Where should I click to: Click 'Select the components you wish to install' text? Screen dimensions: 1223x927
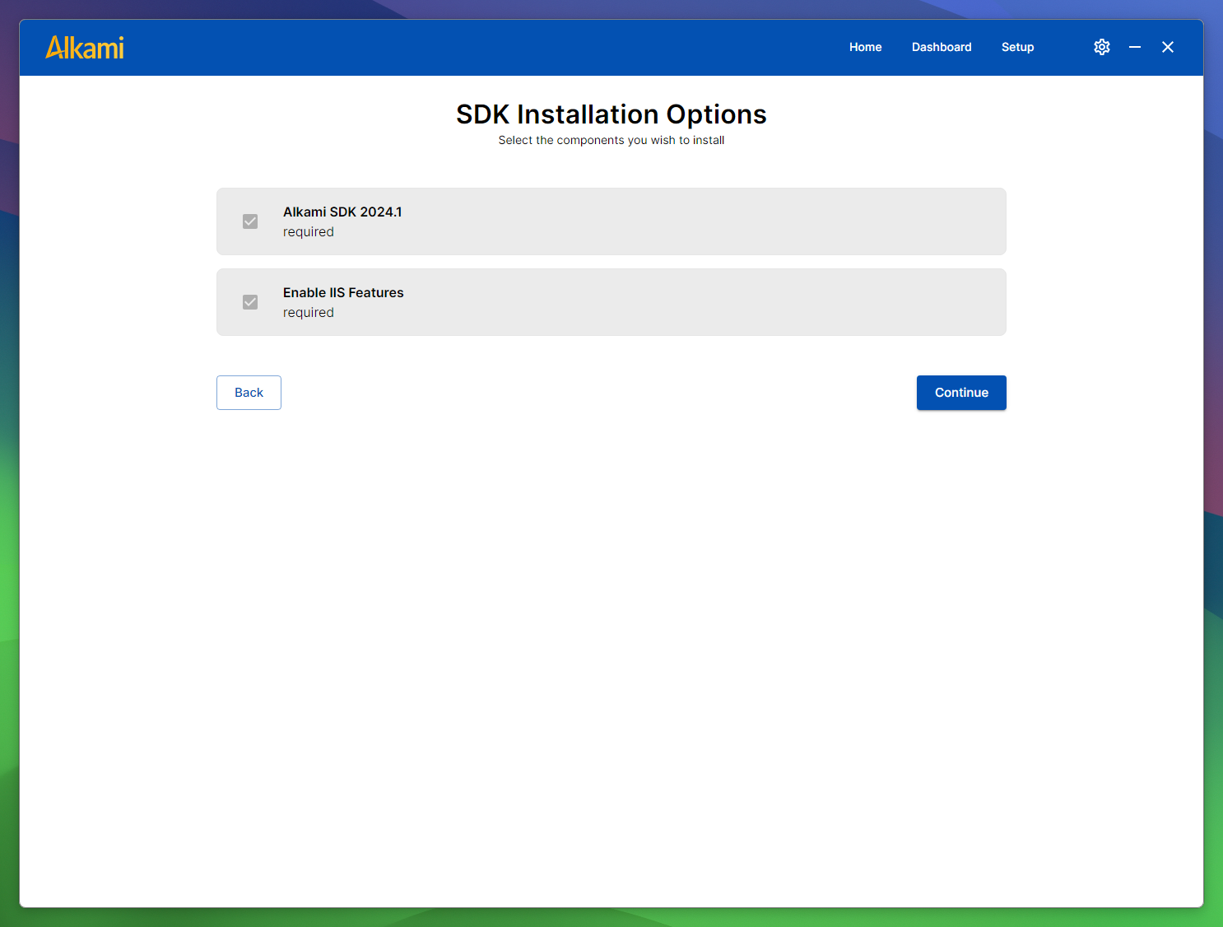pos(611,140)
